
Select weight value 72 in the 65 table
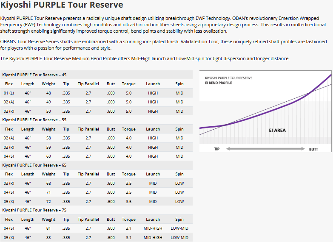pos(48,202)
